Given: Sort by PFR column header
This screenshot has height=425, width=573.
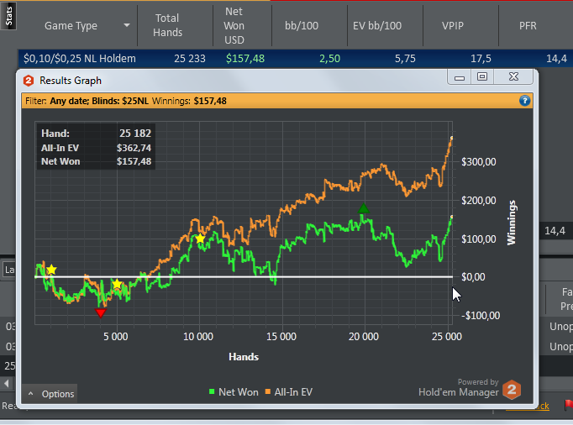Looking at the screenshot, I should (x=528, y=25).
